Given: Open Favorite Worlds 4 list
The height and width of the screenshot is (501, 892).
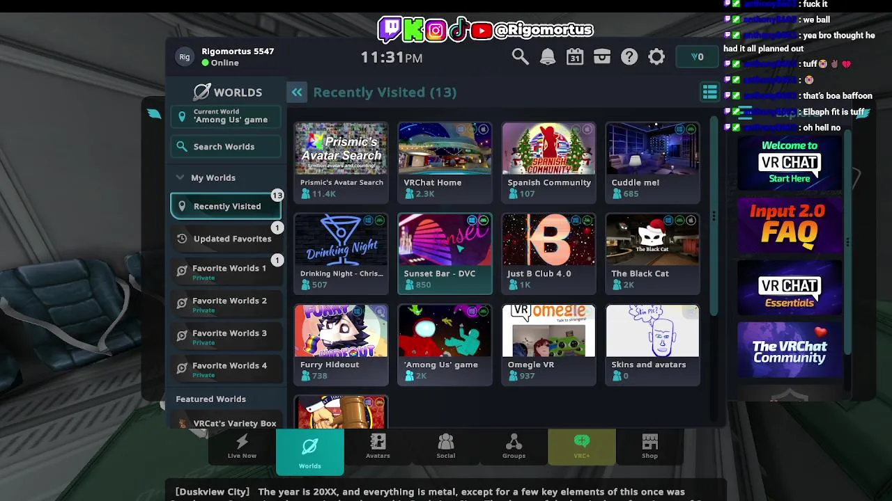Looking at the screenshot, I should (x=226, y=369).
